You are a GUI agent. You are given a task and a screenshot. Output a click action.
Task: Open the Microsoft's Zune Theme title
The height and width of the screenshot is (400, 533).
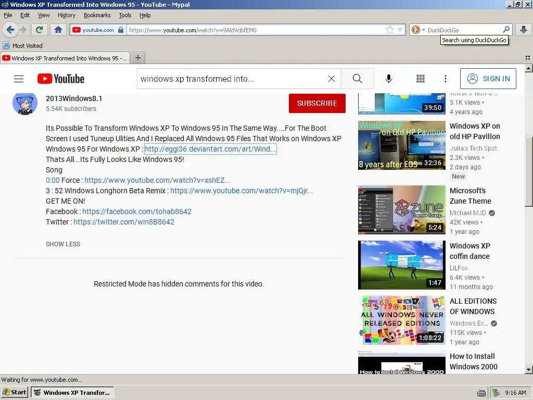(471, 196)
